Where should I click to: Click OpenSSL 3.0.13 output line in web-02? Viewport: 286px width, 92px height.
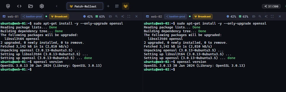tap(194, 66)
